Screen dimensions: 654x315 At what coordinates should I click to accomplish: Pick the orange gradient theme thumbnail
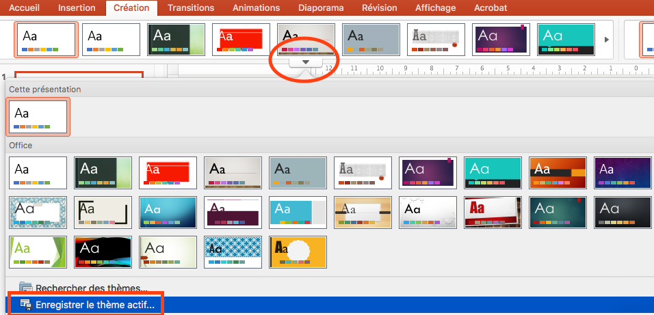point(558,173)
